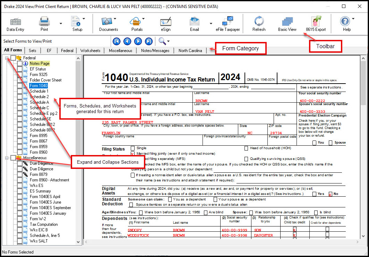Click the 8615 Export icon
The image size is (369, 257).
pos(316,22)
